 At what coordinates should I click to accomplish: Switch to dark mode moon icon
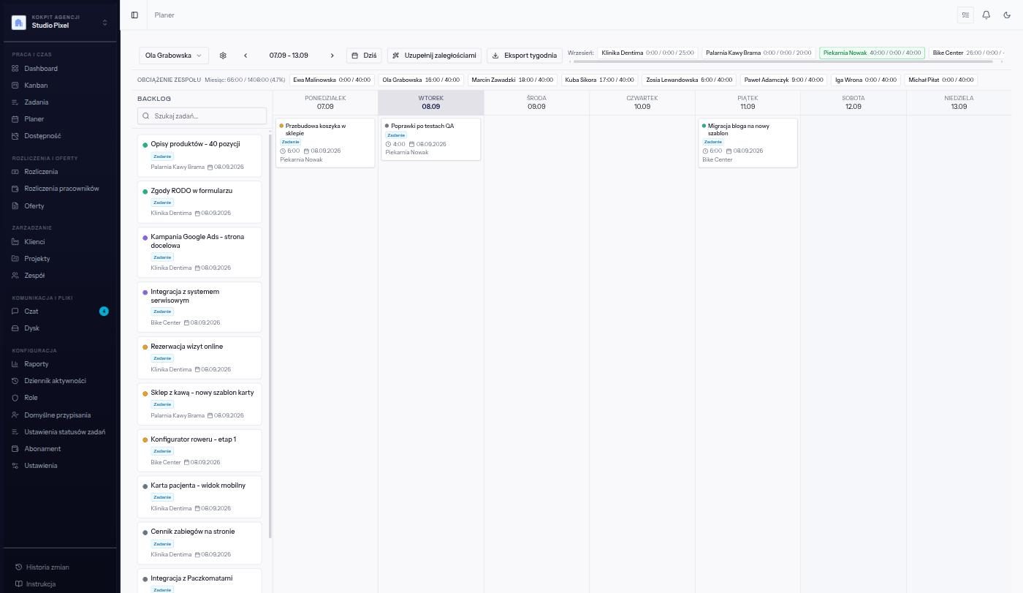[1007, 15]
